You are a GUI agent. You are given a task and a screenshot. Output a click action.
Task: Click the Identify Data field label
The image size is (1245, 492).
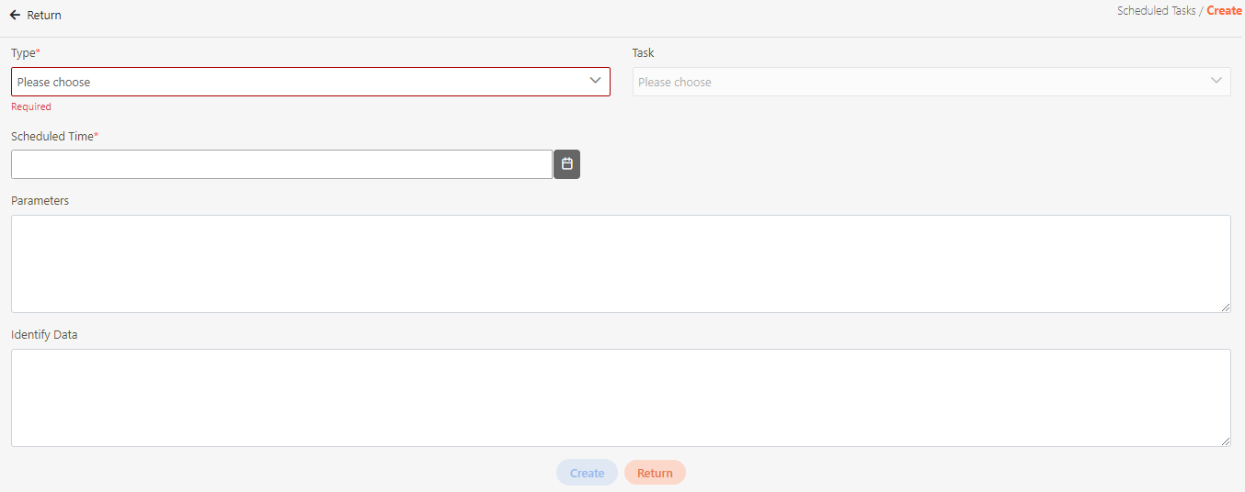[44, 335]
